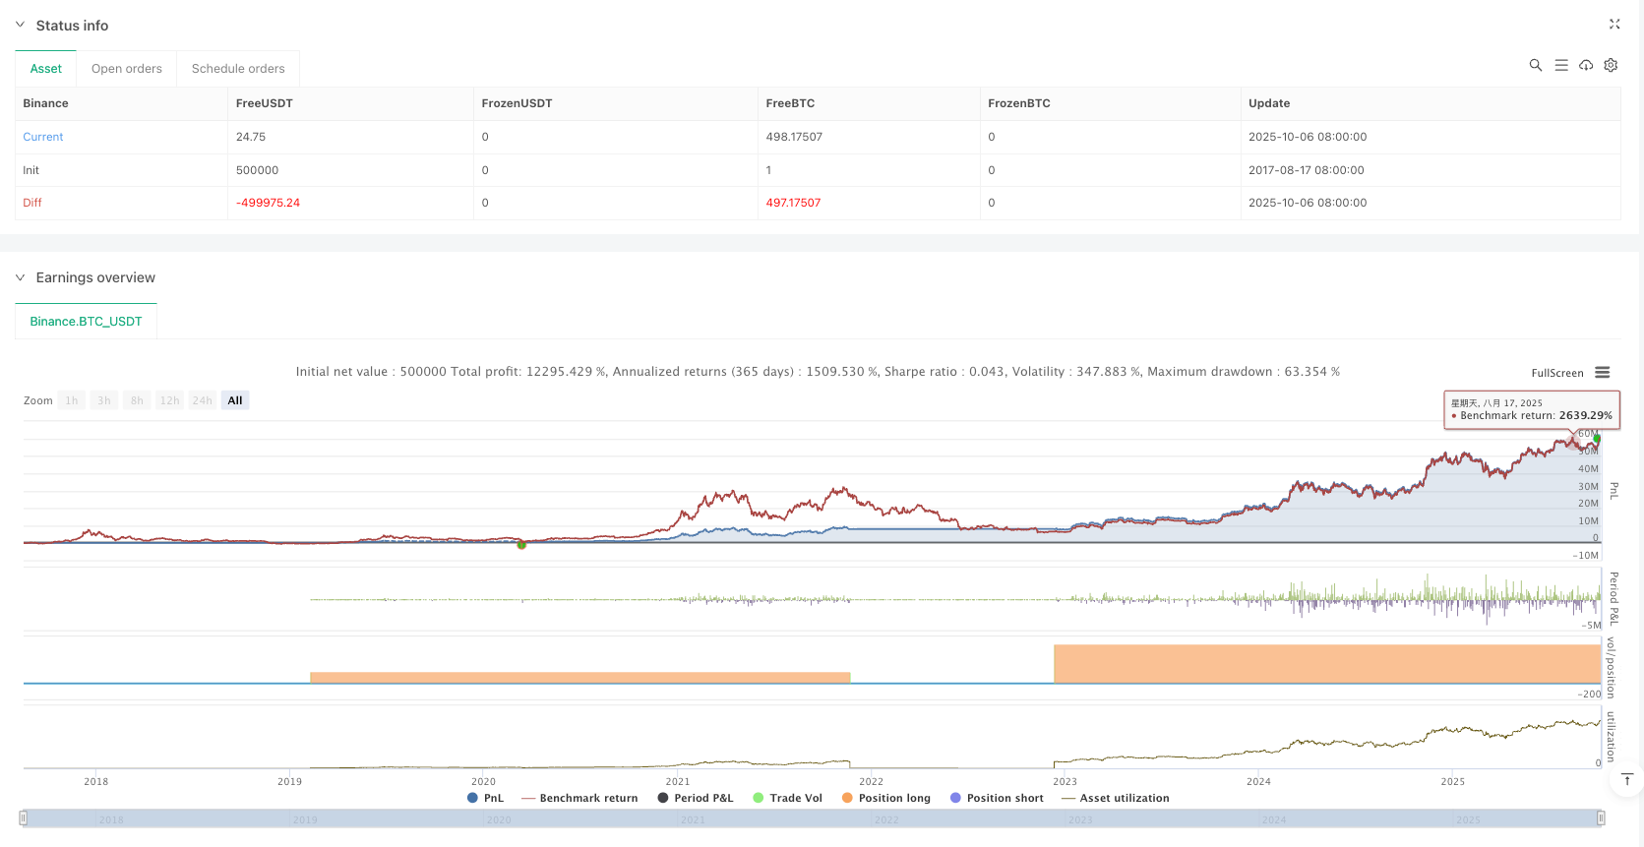The image size is (1644, 847).
Task: Select the Binance.BTC_USDT tab
Action: [86, 322]
